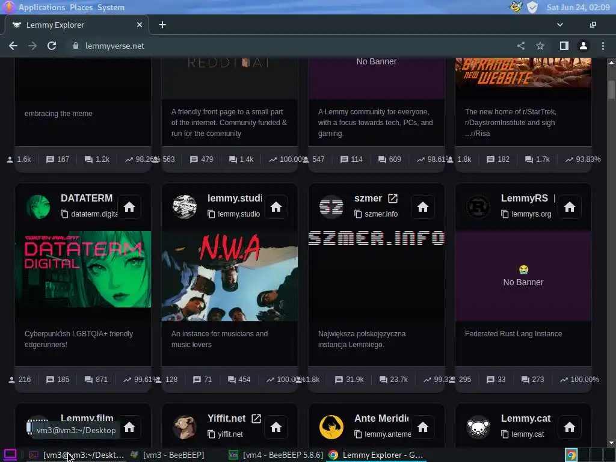Share this page using share icon
Image resolution: width=616 pixels, height=462 pixels.
pos(521,46)
